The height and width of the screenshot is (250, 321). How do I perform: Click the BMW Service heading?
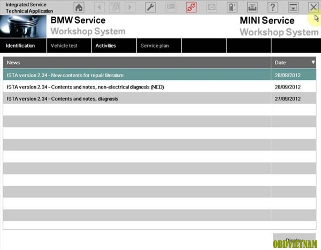pyautogui.click(x=78, y=20)
